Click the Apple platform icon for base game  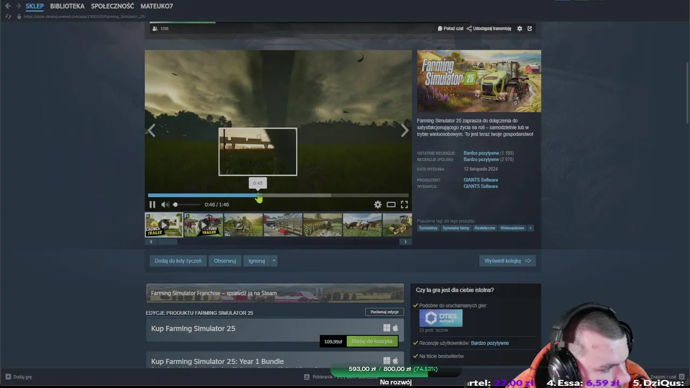[x=395, y=328]
